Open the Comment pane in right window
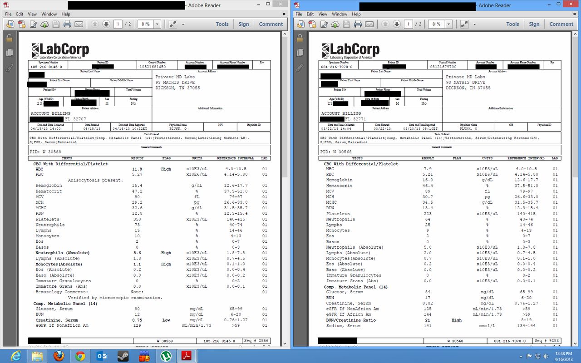Viewport: 581px width, 363px height. (x=561, y=24)
